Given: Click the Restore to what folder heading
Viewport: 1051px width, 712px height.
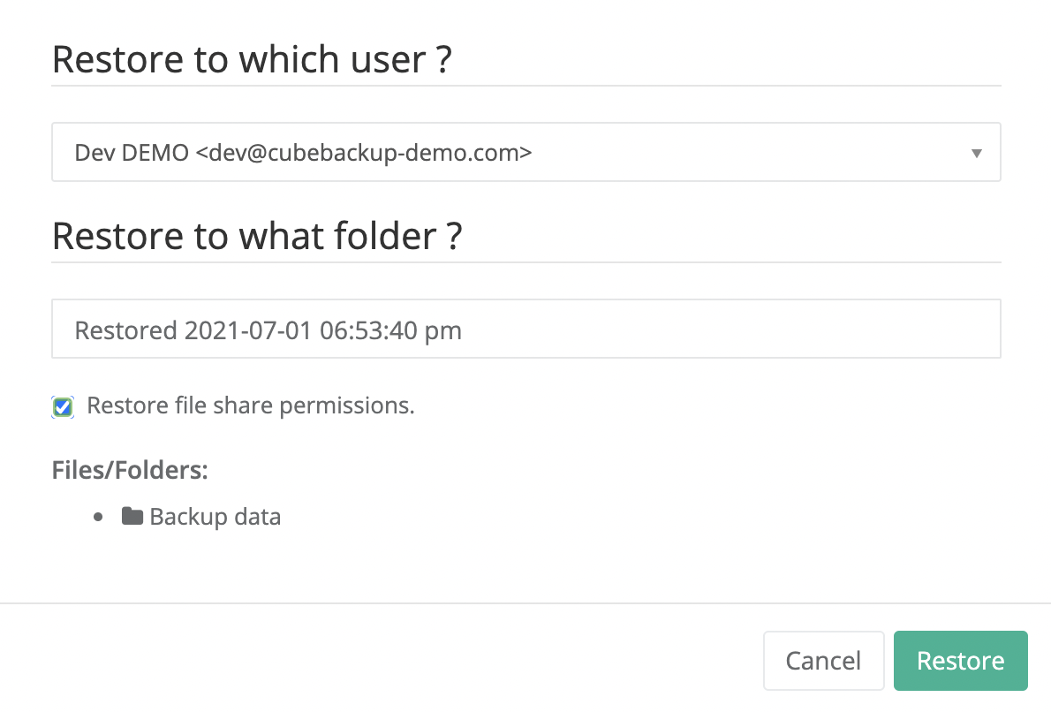Looking at the screenshot, I should [257, 236].
